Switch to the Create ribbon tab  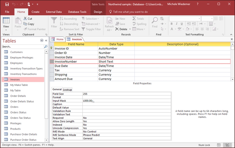35,12
